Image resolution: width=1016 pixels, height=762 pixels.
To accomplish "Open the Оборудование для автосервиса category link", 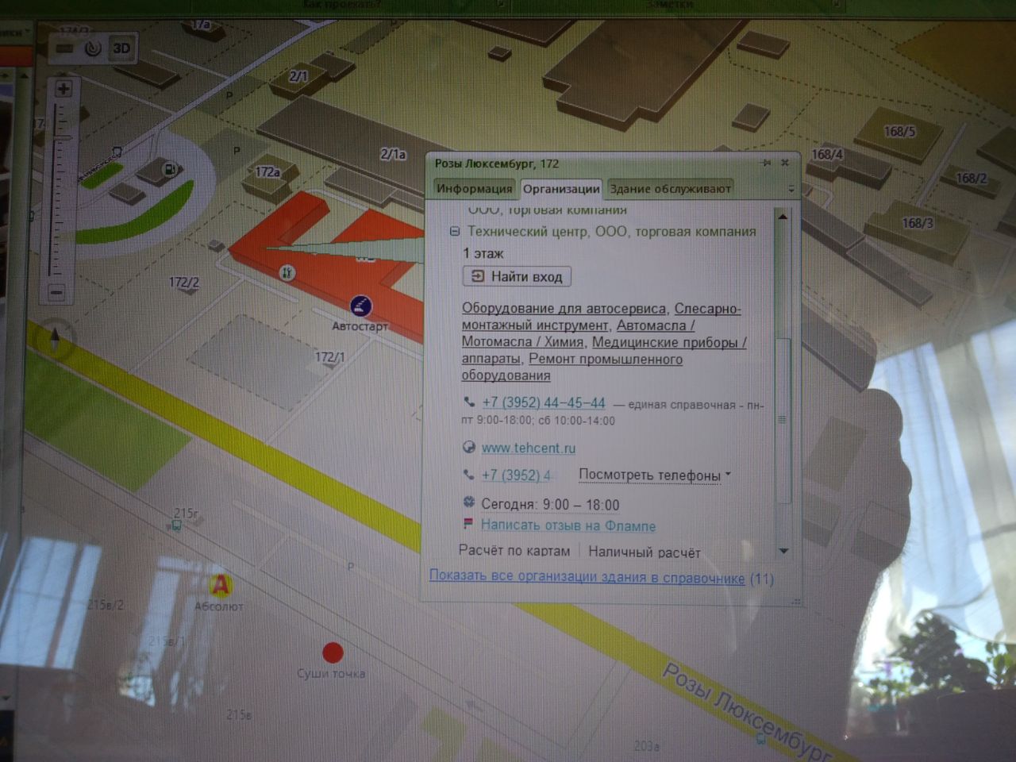I will [564, 309].
